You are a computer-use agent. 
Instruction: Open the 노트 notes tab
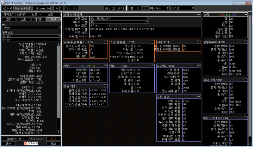tap(34, 14)
